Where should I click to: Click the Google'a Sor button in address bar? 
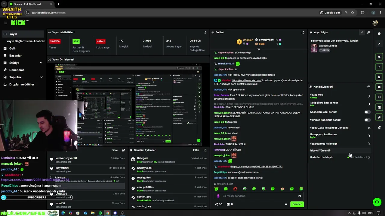[330, 13]
